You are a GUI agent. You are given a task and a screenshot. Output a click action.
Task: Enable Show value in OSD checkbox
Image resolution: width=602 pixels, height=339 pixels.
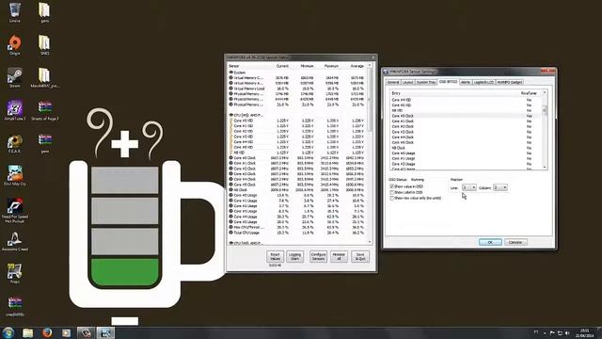click(x=392, y=186)
